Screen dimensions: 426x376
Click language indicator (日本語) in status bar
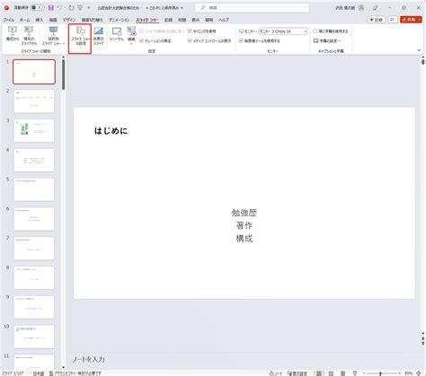pos(39,373)
